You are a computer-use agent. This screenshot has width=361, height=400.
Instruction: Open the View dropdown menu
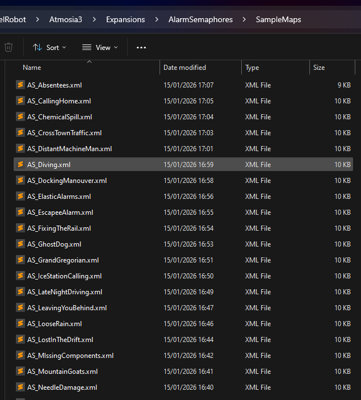[100, 47]
